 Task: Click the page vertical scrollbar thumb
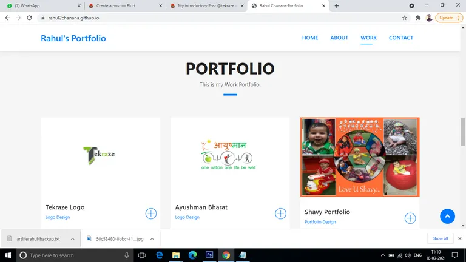coord(463,132)
